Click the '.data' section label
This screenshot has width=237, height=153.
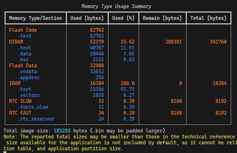[24, 54]
